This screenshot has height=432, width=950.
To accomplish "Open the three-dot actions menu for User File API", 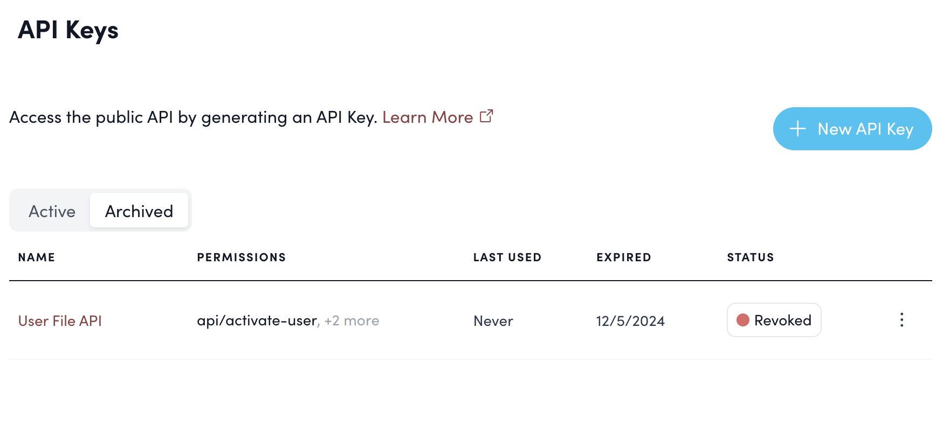I will 902,320.
